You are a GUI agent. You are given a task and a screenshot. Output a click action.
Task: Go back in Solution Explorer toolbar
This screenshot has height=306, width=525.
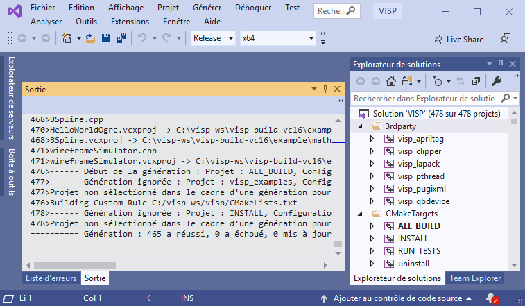click(x=361, y=81)
